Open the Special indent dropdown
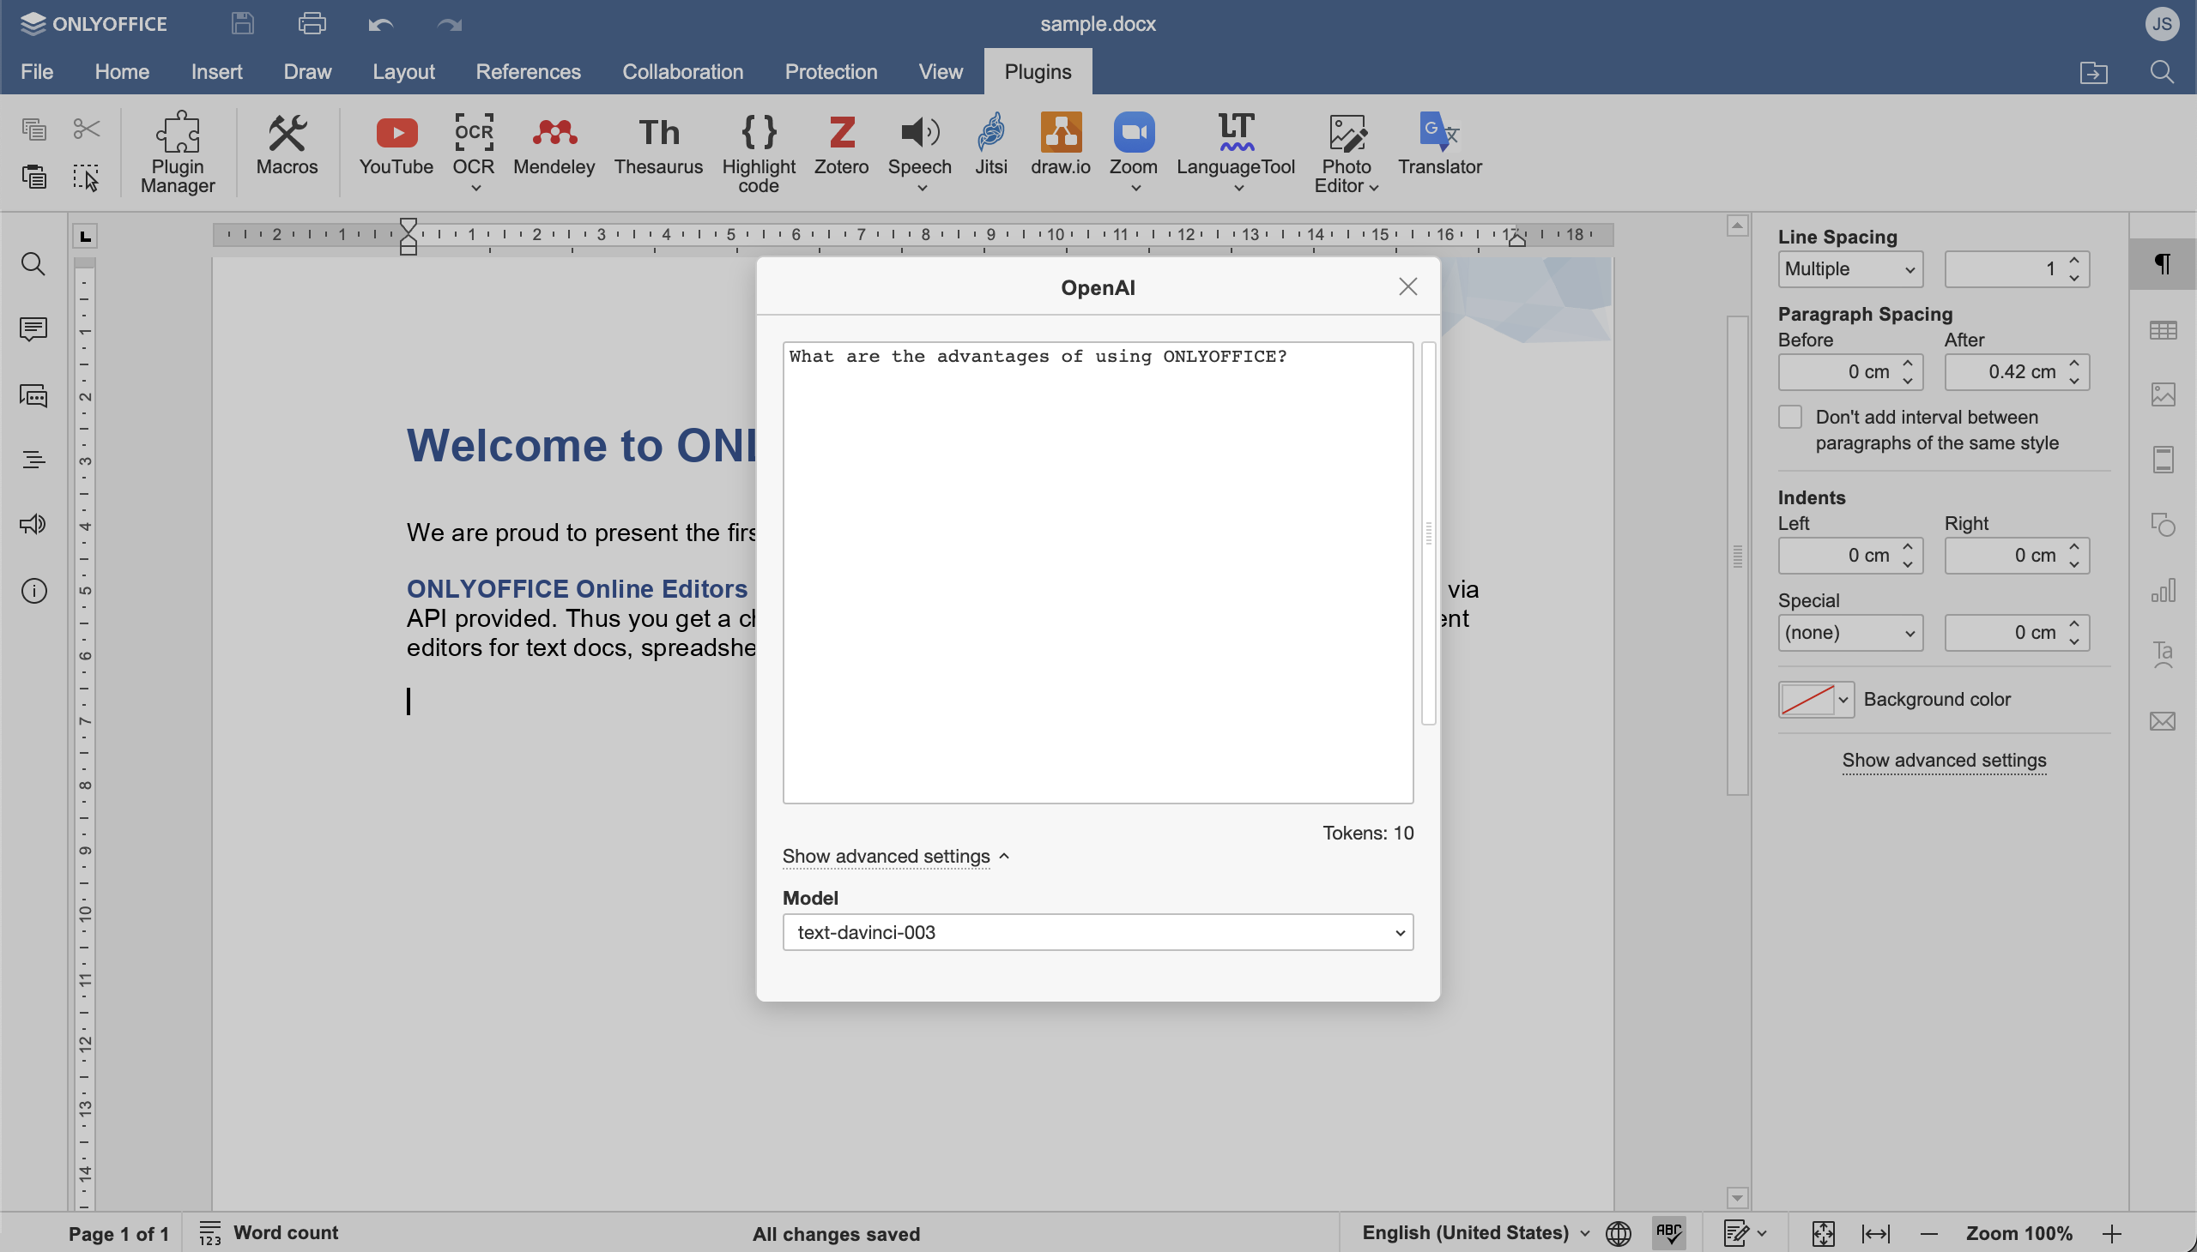The width and height of the screenshot is (2197, 1252). [1850, 633]
